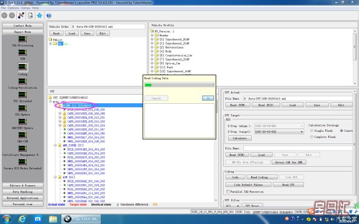Click the Read (ECU) button
Viewport: 359px width, 224px height.
pos(266,105)
